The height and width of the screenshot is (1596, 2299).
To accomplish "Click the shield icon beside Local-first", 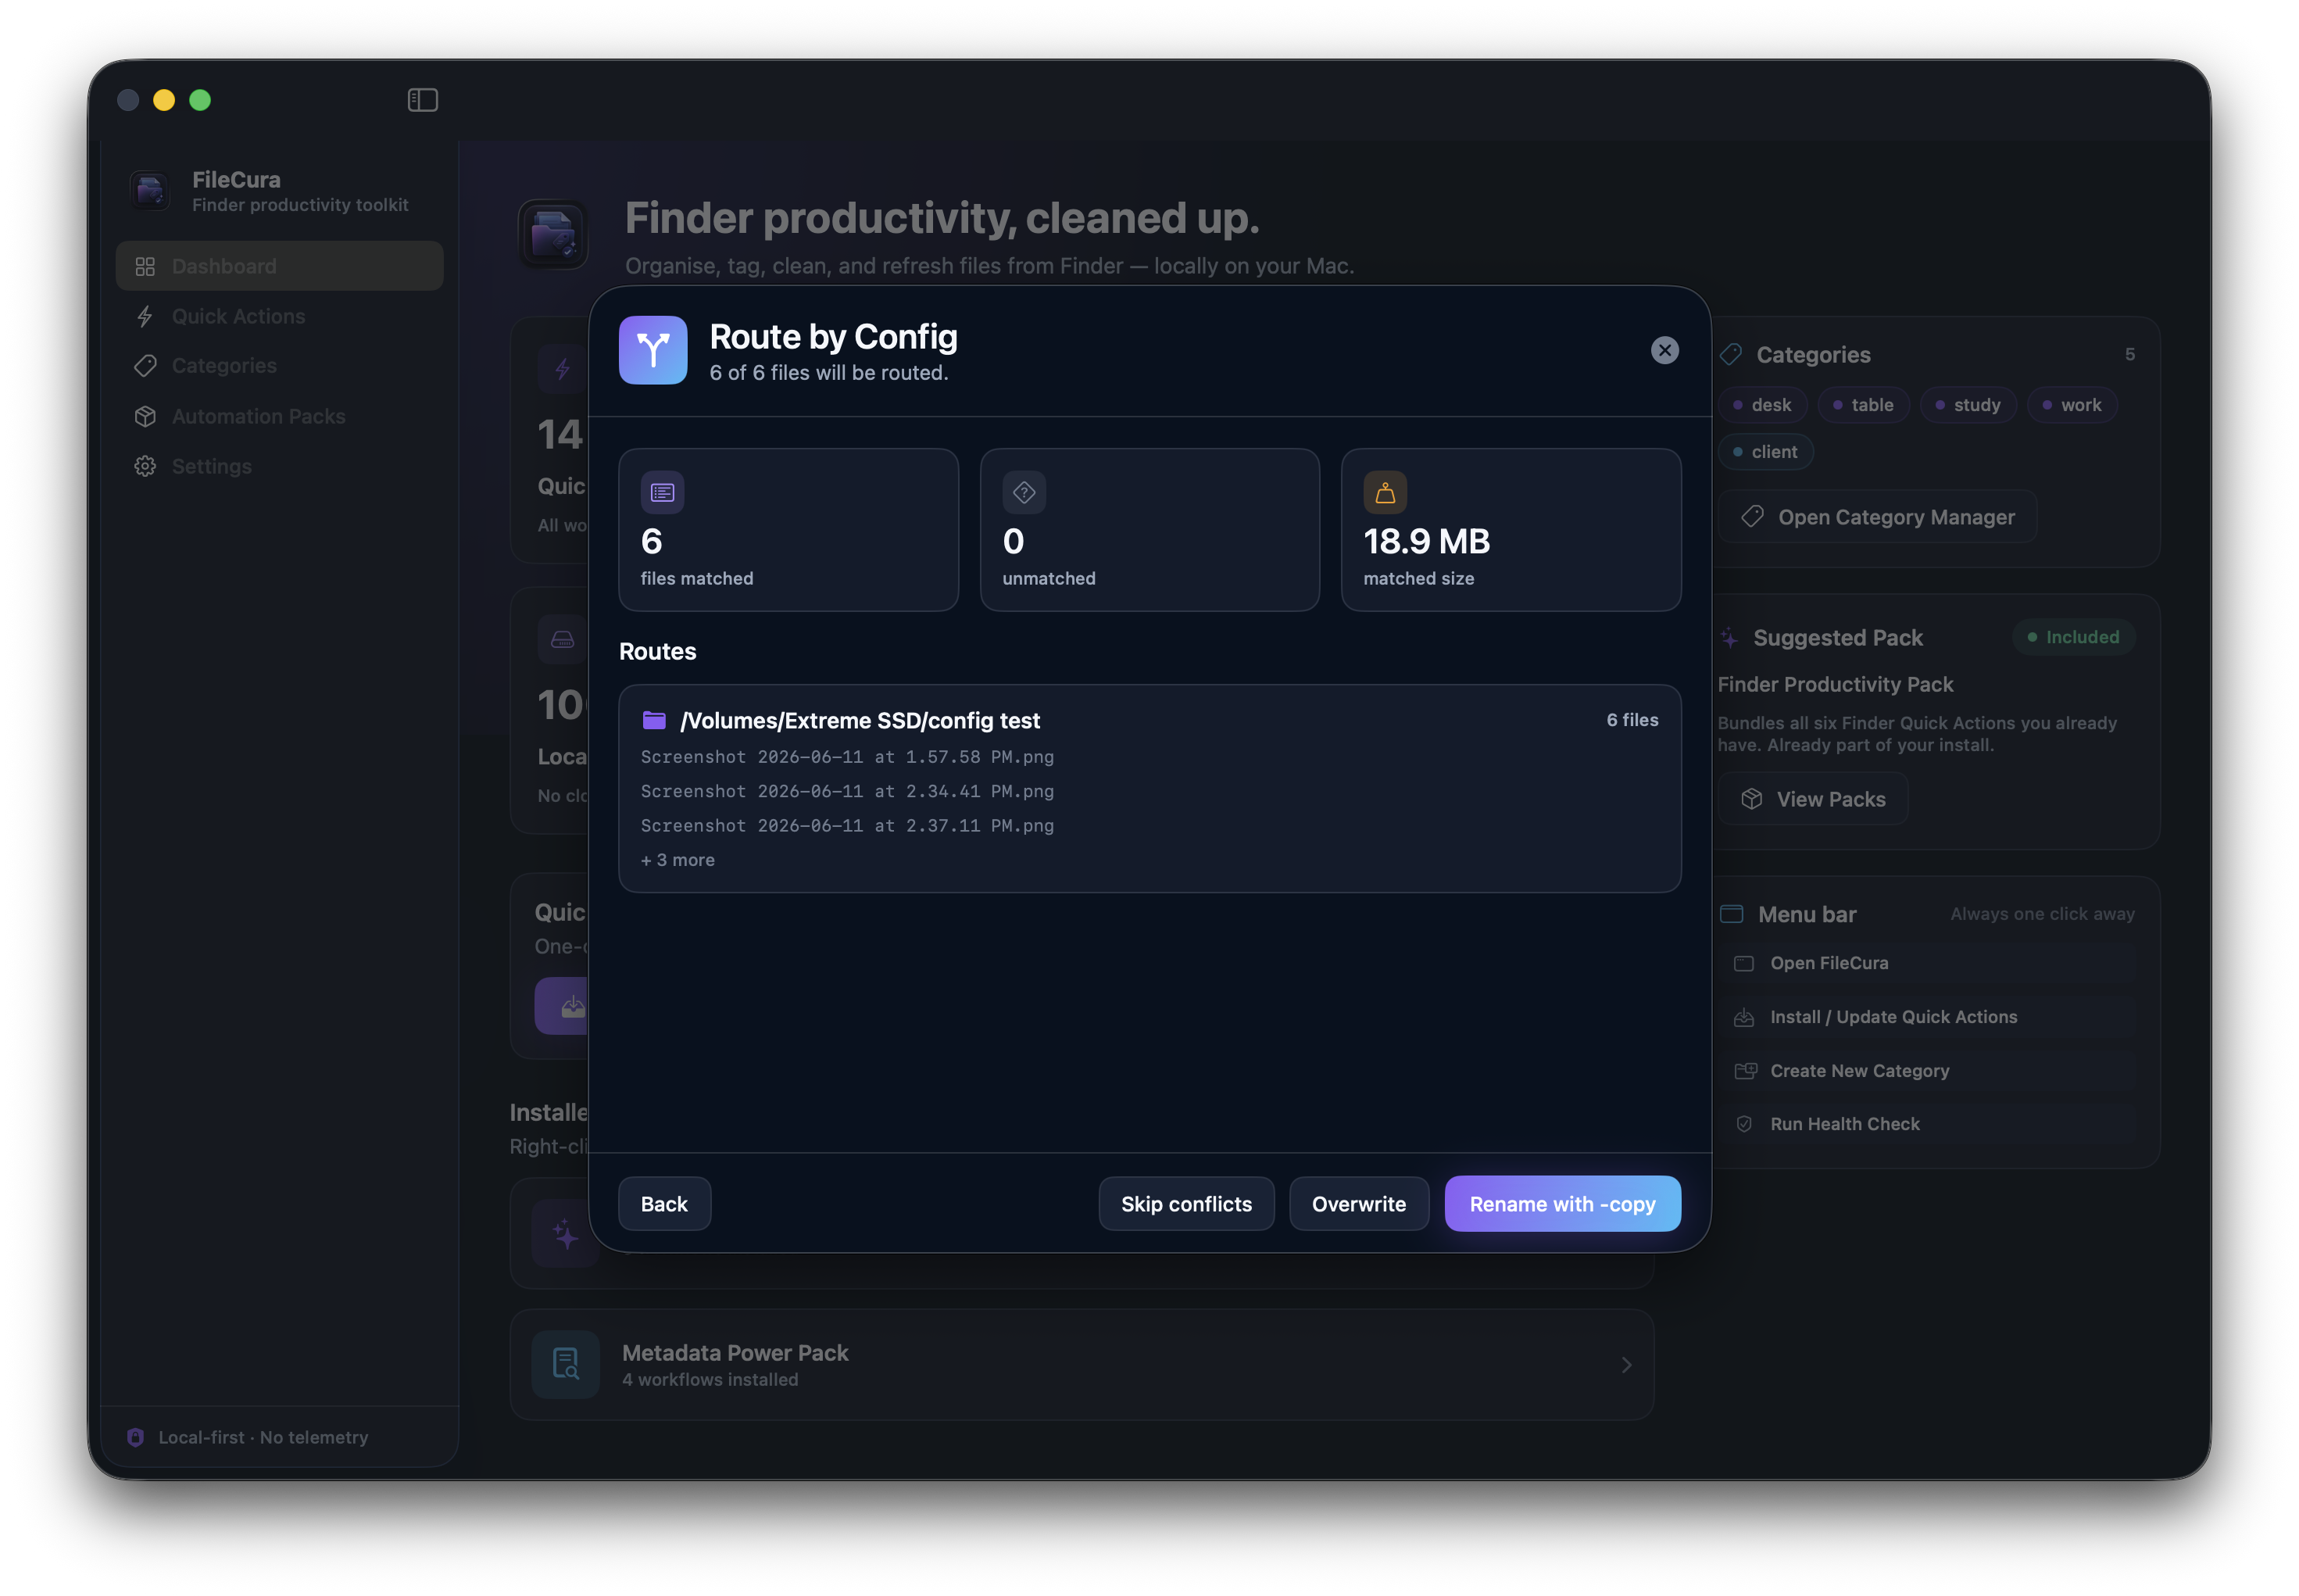I will tap(136, 1437).
